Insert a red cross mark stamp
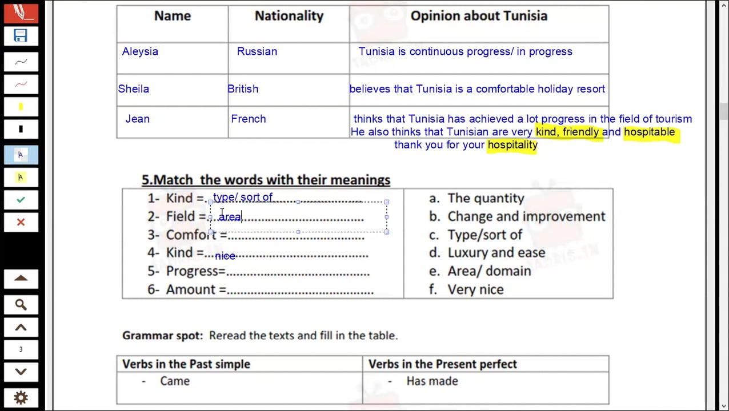Screen dimensions: 729x411 click(x=21, y=222)
